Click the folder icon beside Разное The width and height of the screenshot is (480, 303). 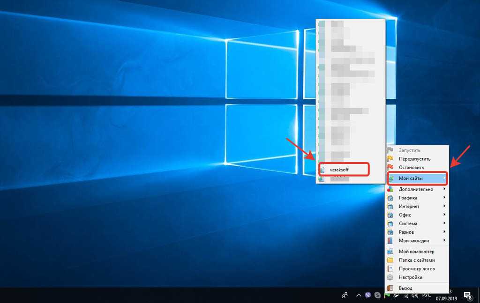[390, 232]
